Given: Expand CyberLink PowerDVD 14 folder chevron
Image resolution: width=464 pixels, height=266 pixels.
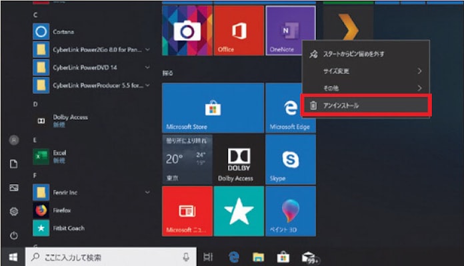Looking at the screenshot, I should coord(147,67).
